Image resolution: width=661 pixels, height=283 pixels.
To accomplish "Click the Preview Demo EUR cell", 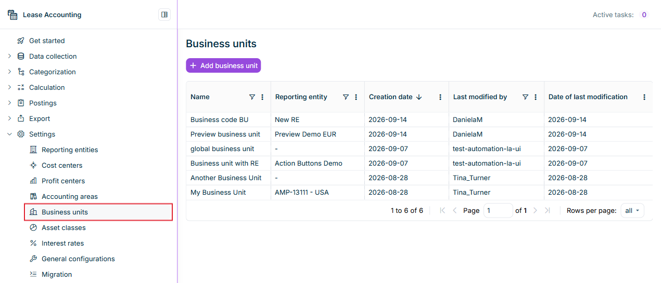I will tap(317, 134).
